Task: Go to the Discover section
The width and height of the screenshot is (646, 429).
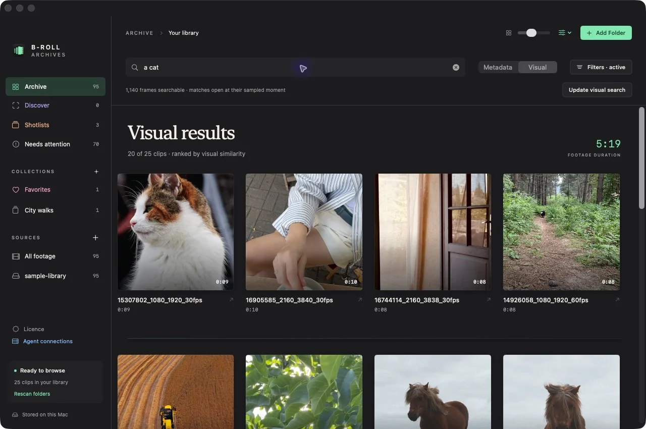Action: [x=56, y=105]
